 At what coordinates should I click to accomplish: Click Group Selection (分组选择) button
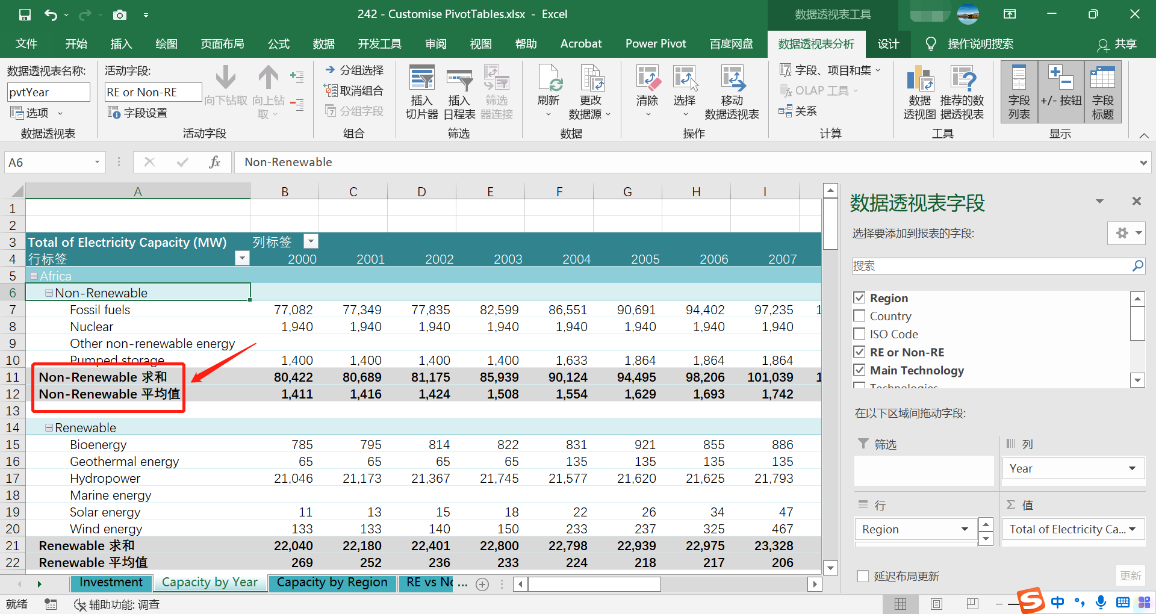point(354,70)
